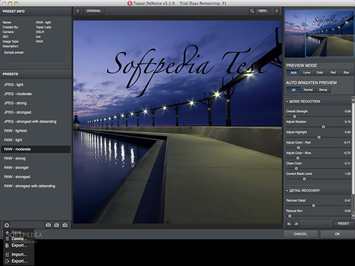Click the plain camera snapshot icon
The width and height of the screenshot is (355, 266).
tap(48, 225)
